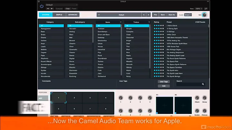Load the 1940s Choir preset
Screen dimensions: 232x130
[171, 34]
